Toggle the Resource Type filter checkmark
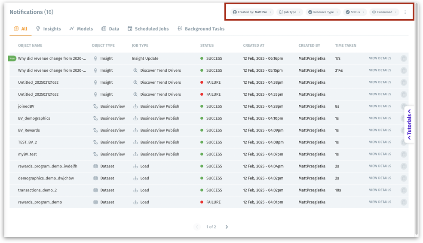Screen dimensions: 423x243 point(310,12)
